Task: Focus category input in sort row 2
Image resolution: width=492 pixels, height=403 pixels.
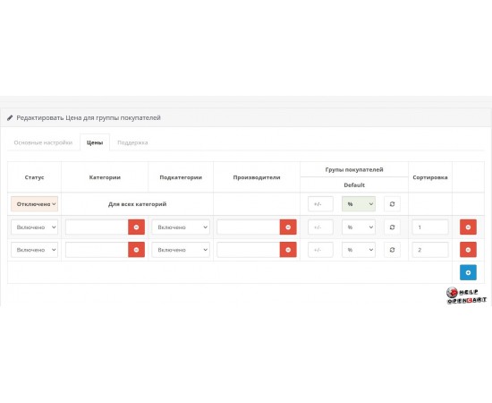Action: [97, 250]
